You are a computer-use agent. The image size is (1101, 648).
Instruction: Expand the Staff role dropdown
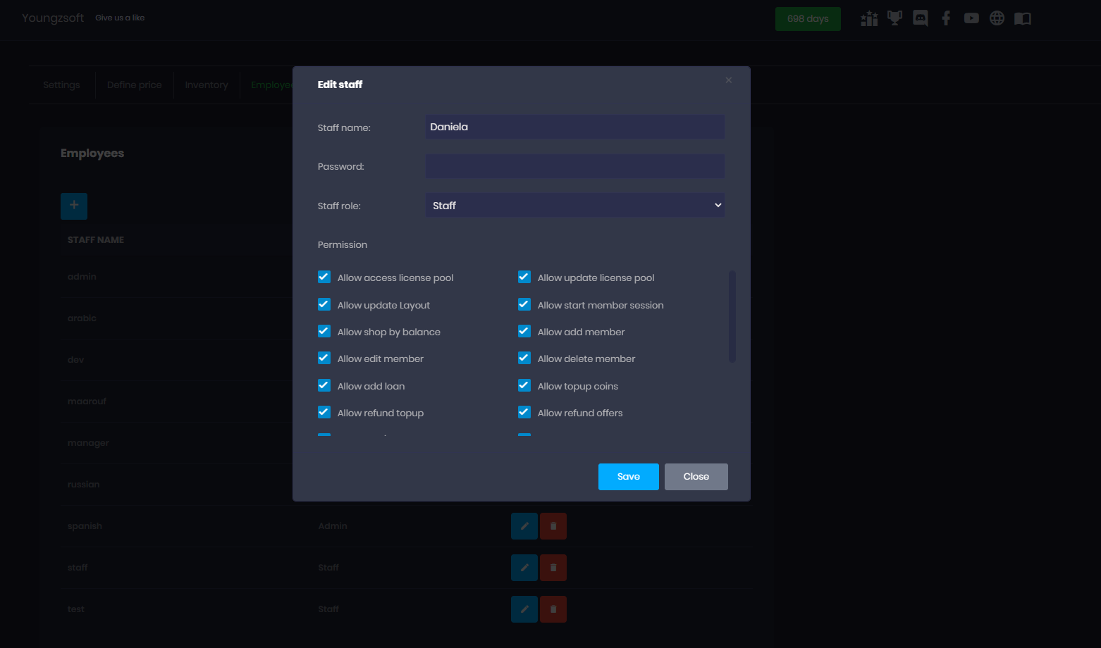[x=574, y=206]
